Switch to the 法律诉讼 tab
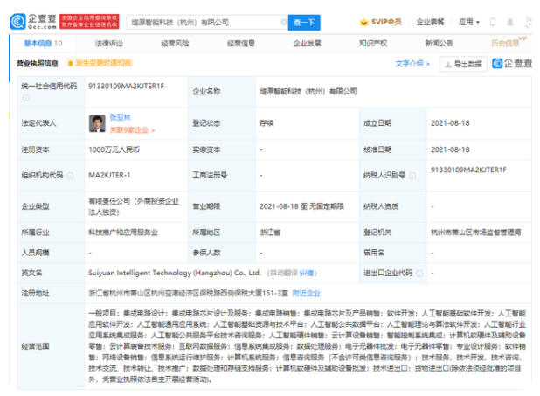Screen dimensions: 540x396 coord(109,42)
